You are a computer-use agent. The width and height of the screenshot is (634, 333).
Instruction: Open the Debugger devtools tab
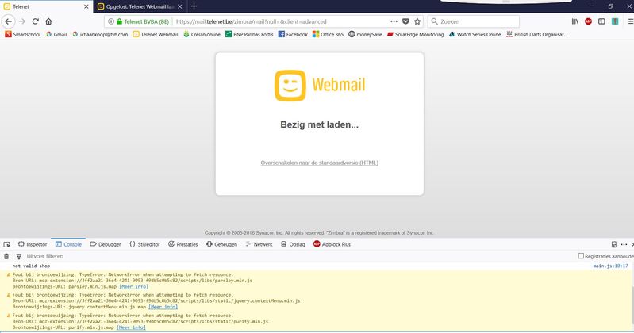click(x=105, y=244)
